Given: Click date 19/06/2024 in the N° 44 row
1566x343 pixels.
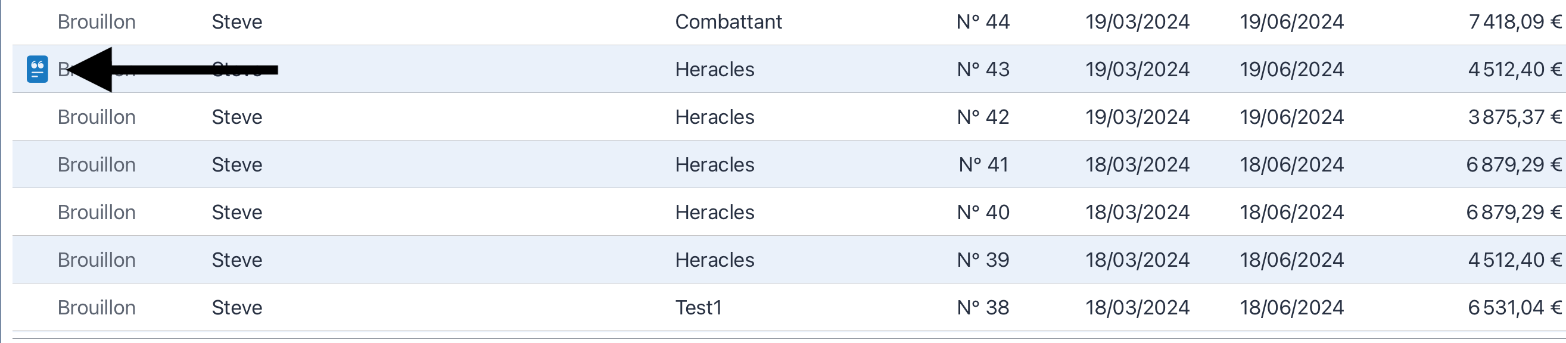Looking at the screenshot, I should [x=1292, y=22].
